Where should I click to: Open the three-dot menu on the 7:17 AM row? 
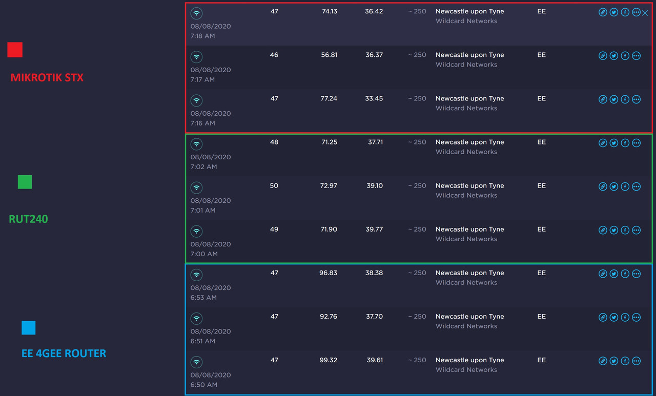[637, 56]
